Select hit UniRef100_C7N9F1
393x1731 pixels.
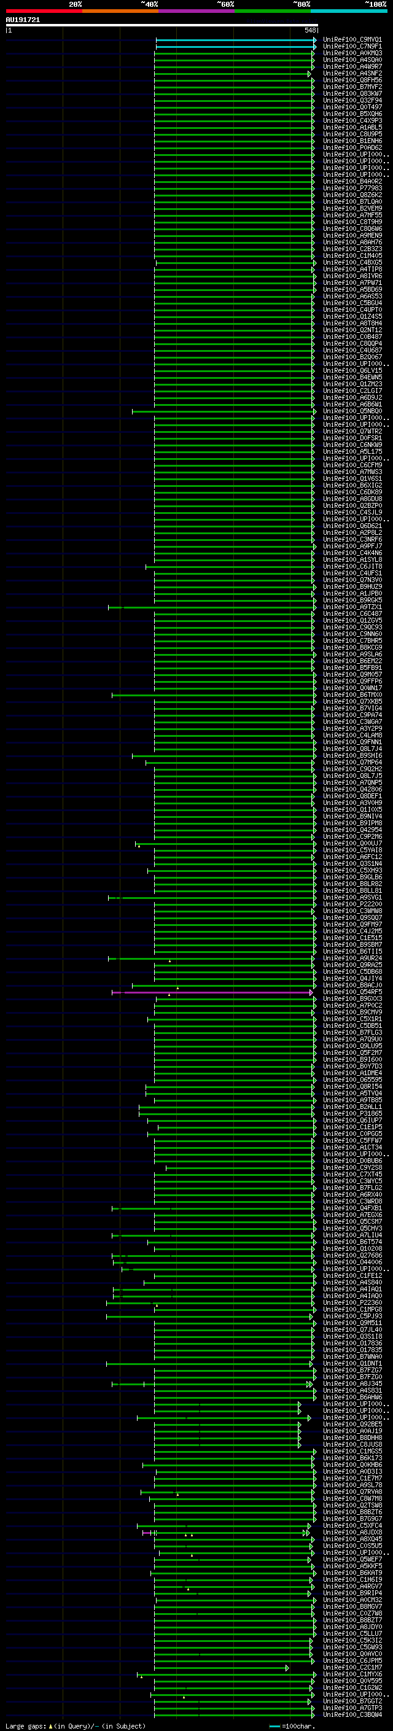pos(352,47)
